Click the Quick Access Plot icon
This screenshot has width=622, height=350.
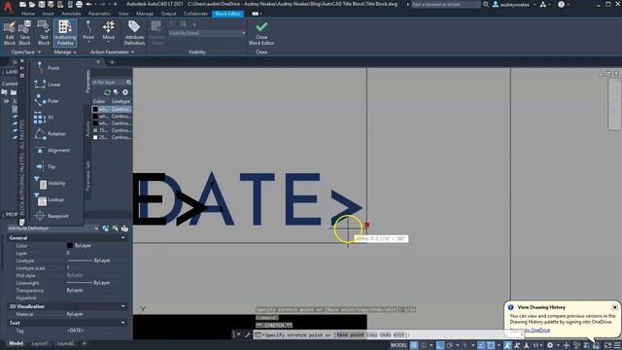click(x=80, y=4)
